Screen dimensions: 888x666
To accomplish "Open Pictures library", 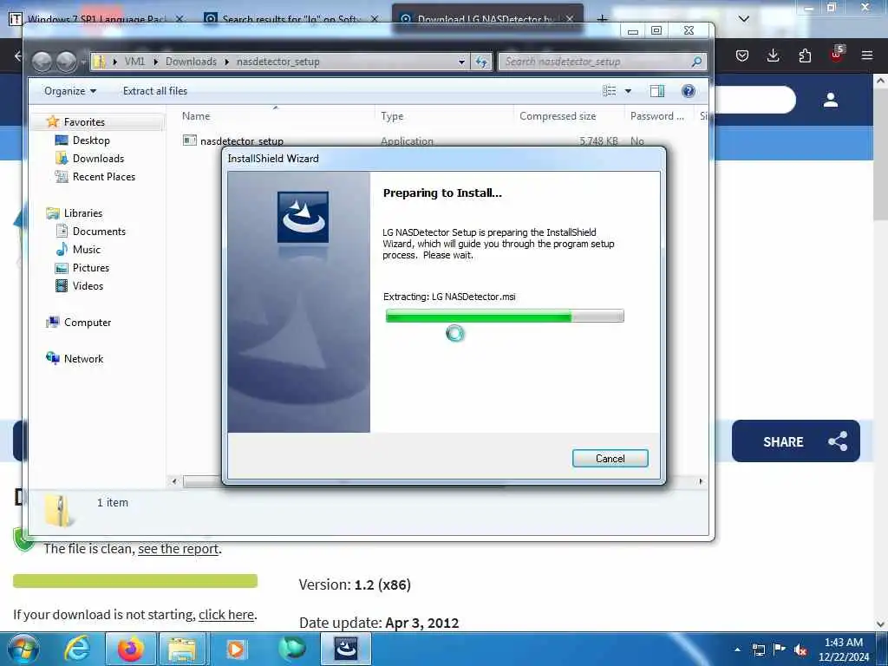I will point(90,268).
